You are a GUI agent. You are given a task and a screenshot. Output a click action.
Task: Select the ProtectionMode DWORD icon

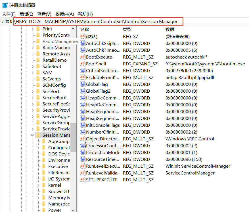82,153
